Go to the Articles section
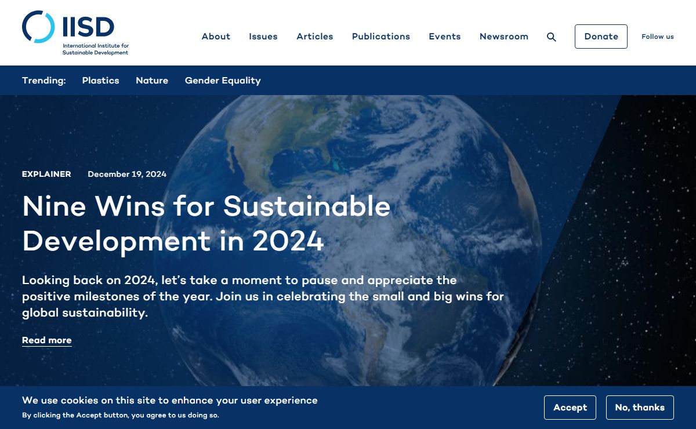This screenshot has width=696, height=429. click(315, 37)
